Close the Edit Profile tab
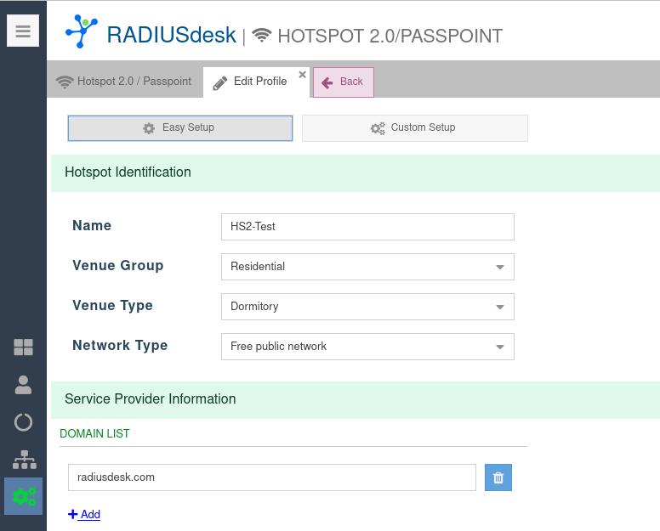 (302, 75)
